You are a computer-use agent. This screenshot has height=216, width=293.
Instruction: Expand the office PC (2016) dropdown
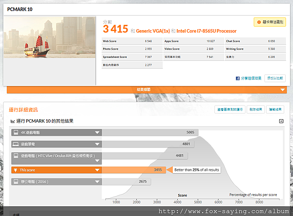tap(97, 182)
